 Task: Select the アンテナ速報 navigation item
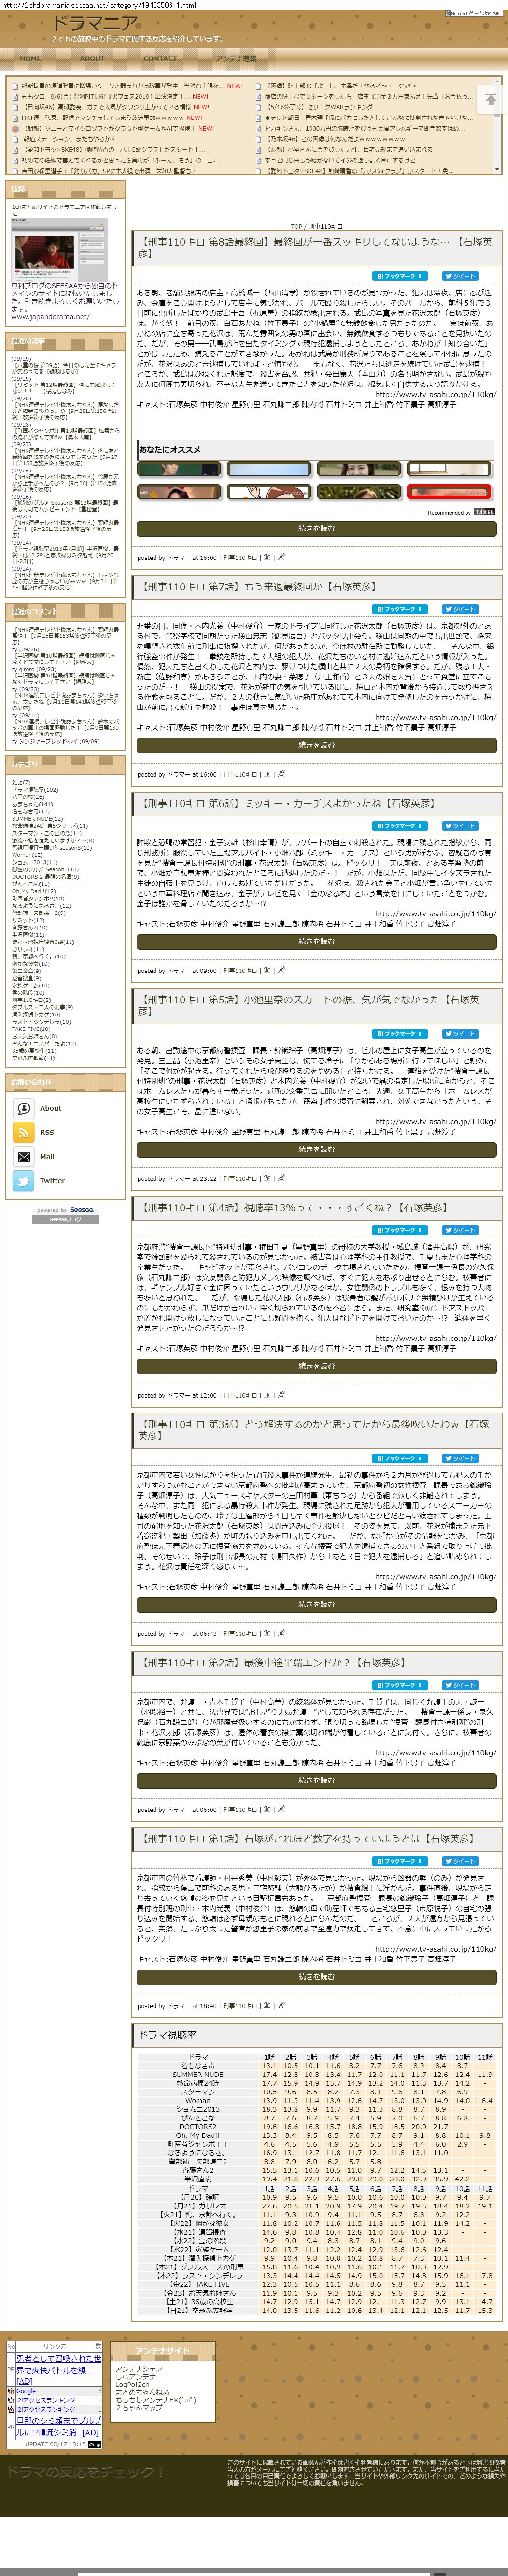(x=236, y=59)
